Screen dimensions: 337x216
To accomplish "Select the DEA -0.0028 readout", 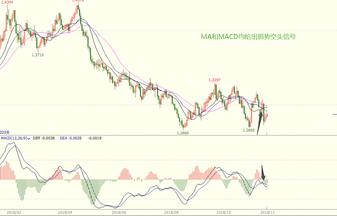I will tap(71, 138).
